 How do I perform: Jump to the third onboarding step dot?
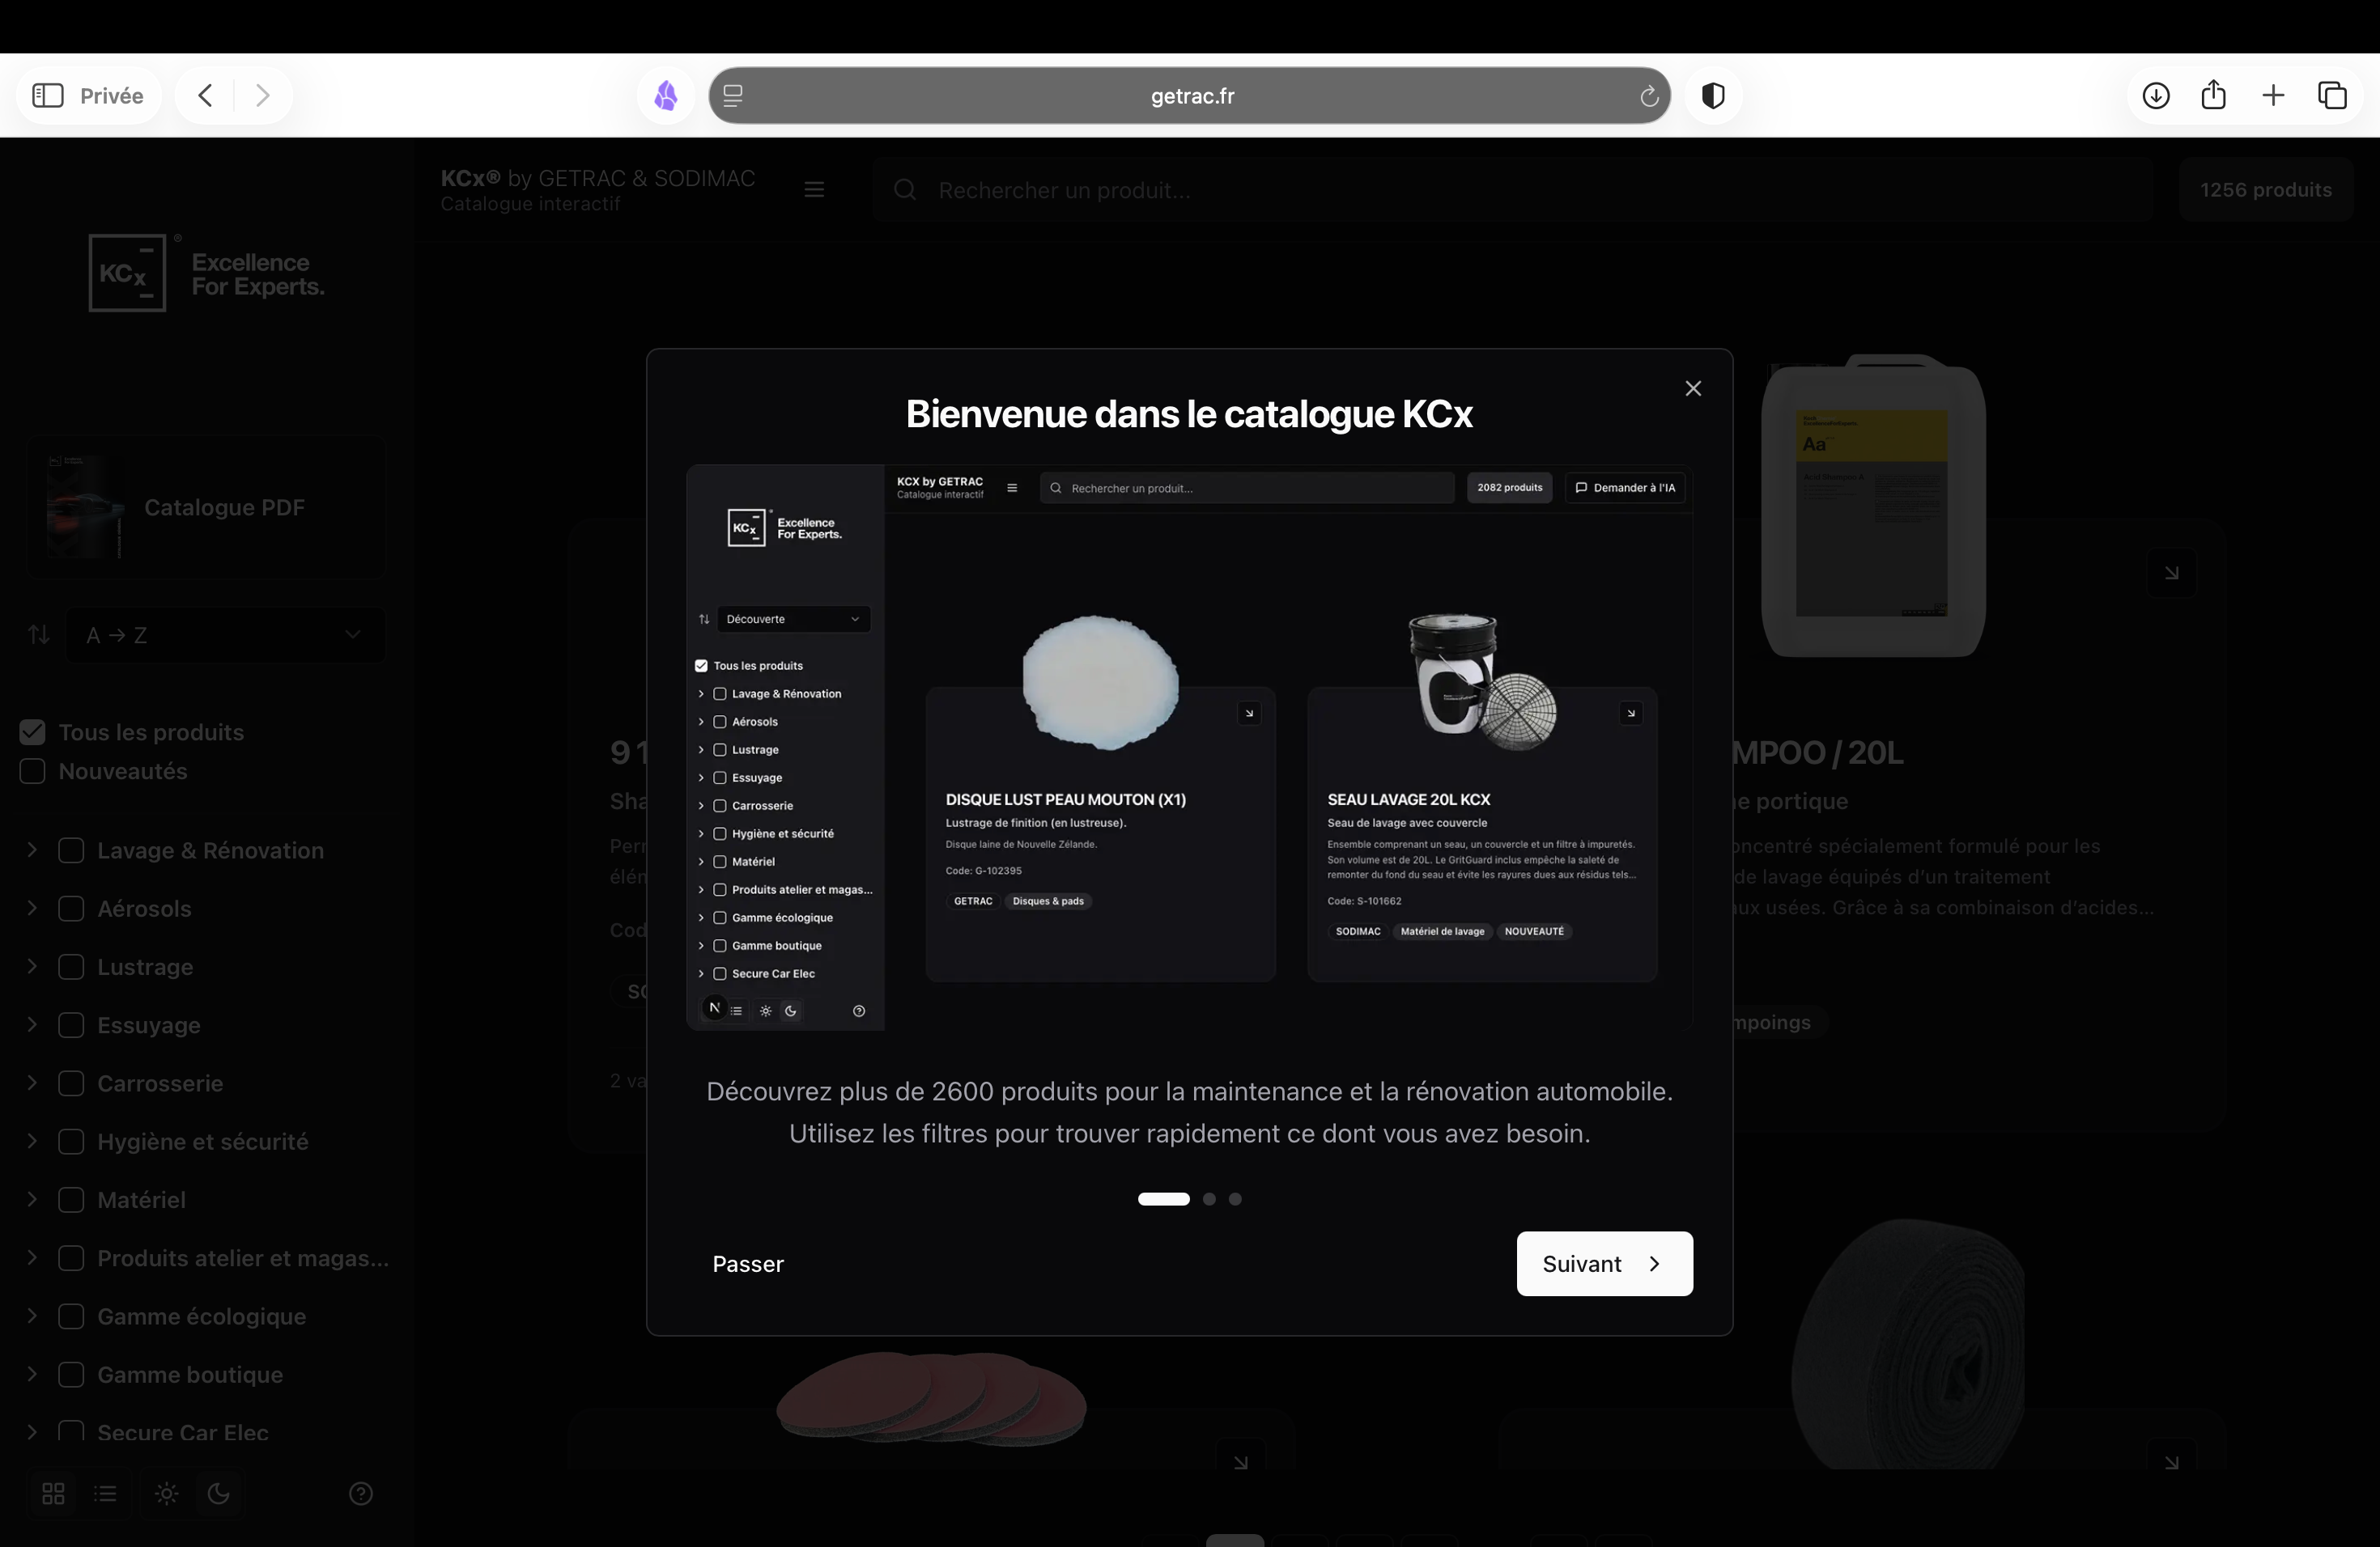click(x=1235, y=1199)
